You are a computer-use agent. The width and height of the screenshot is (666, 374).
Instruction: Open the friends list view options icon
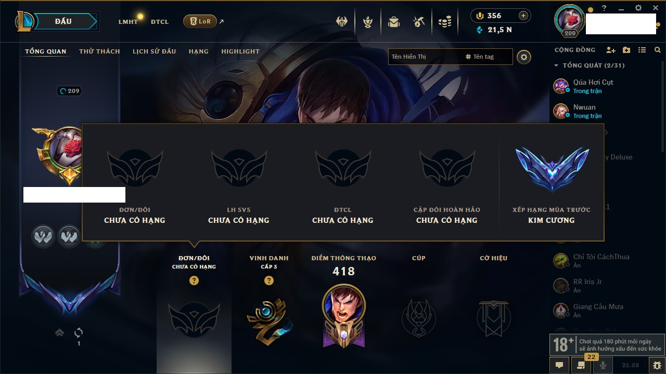point(642,50)
